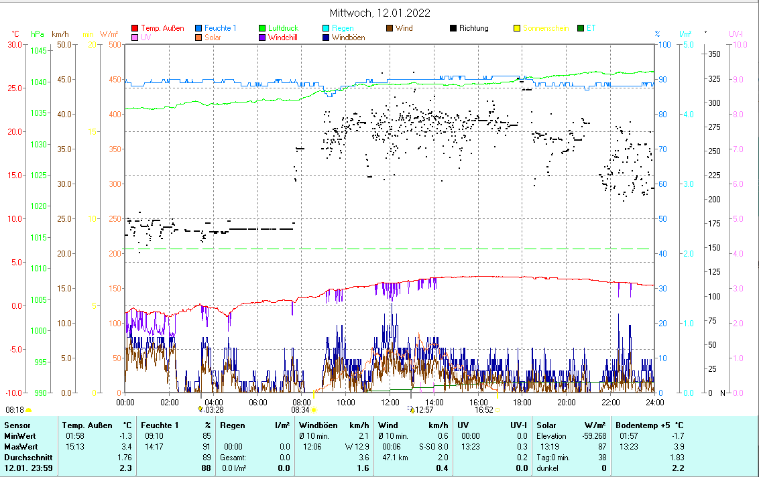This screenshot has width=759, height=477.
Task: Click the yellow icon beside 08:18
Action: point(29,409)
